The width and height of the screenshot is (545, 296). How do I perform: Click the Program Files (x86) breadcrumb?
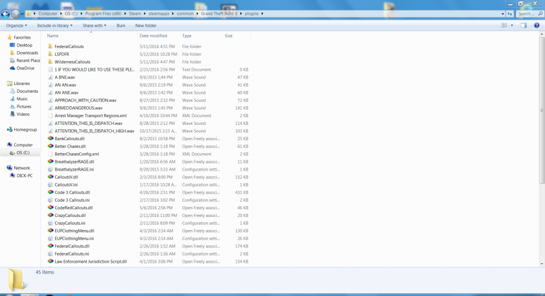click(x=103, y=14)
